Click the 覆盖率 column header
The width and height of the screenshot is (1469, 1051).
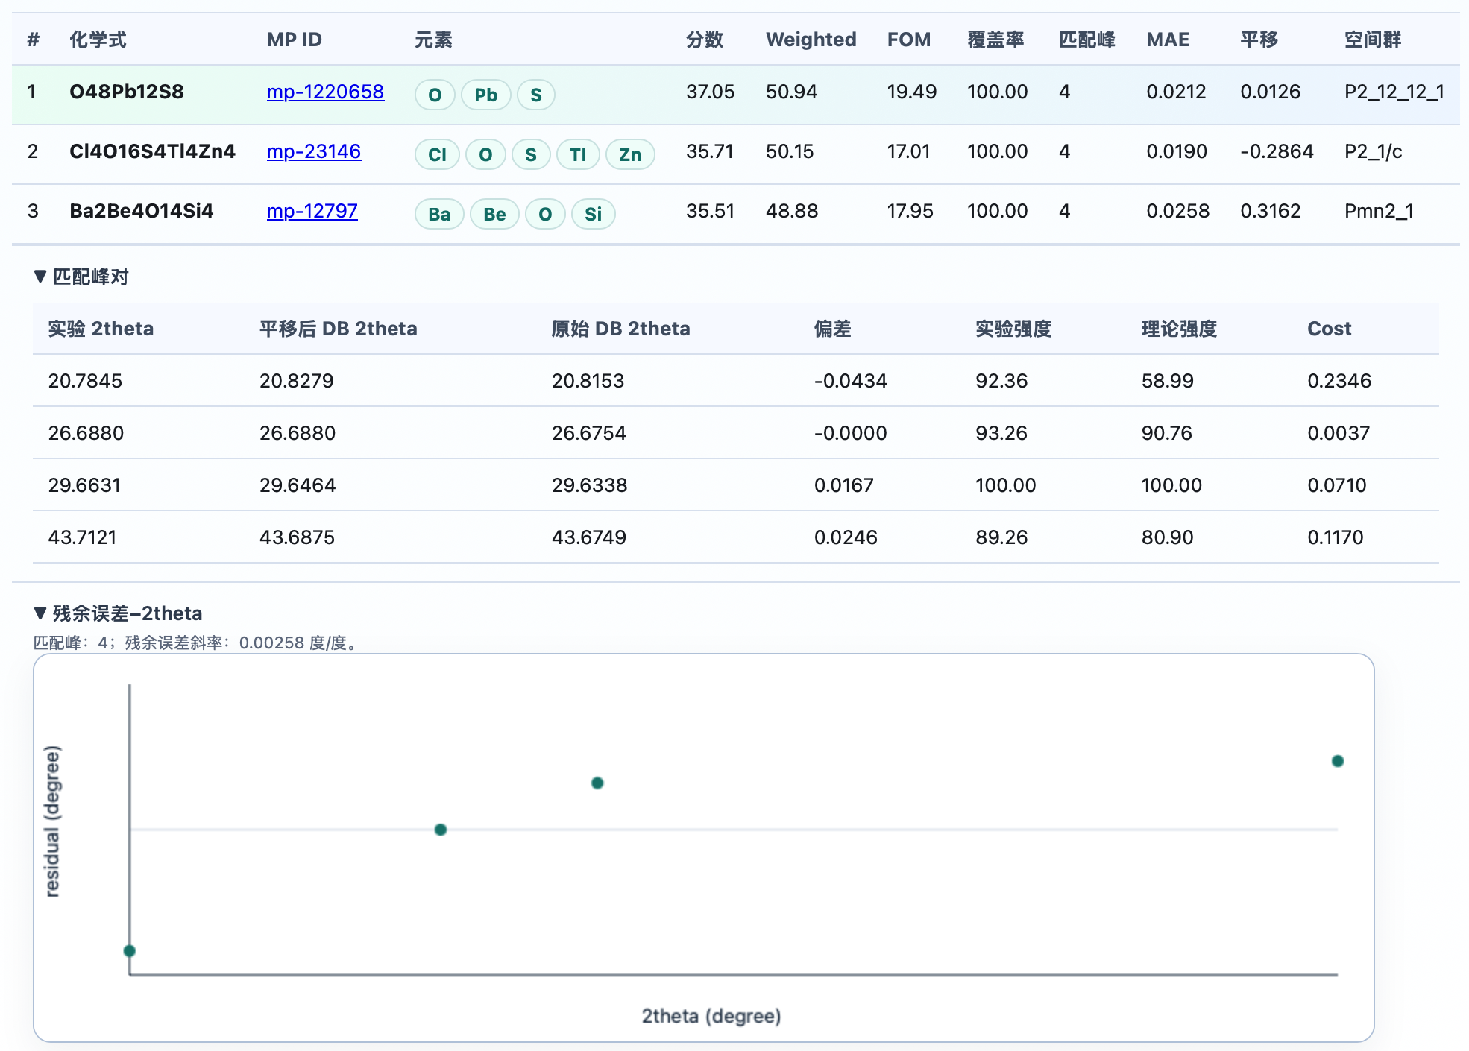[995, 40]
